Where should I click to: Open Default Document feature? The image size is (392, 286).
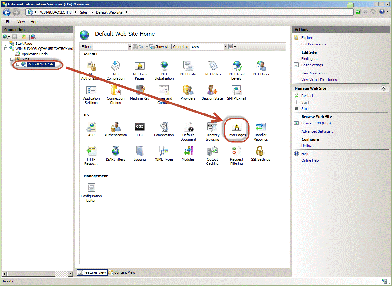[188, 131]
